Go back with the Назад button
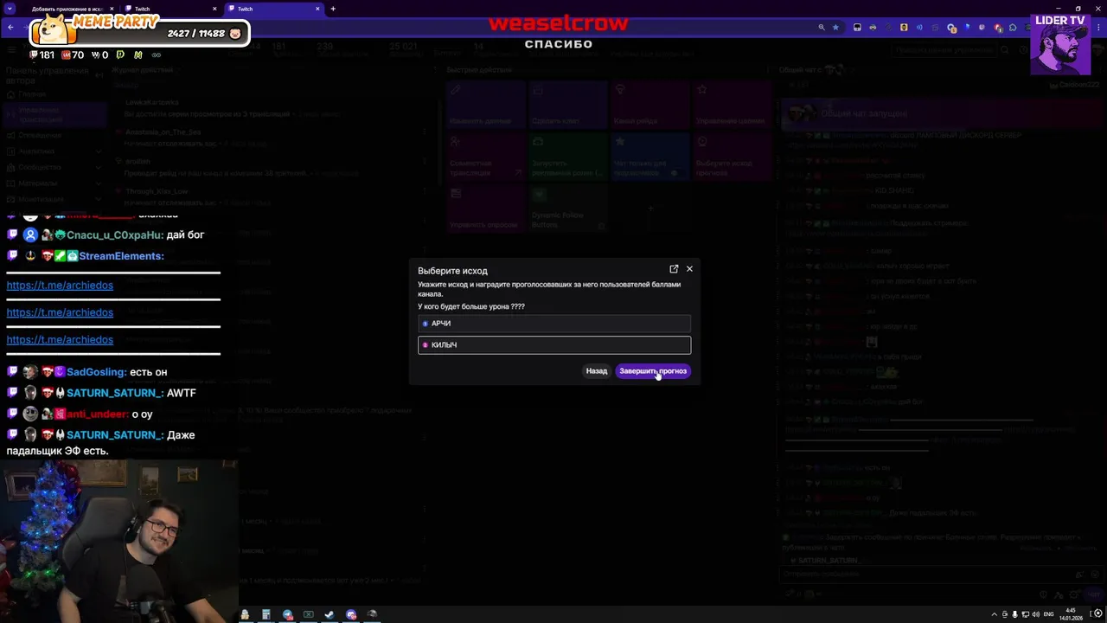1107x623 pixels. (x=597, y=371)
